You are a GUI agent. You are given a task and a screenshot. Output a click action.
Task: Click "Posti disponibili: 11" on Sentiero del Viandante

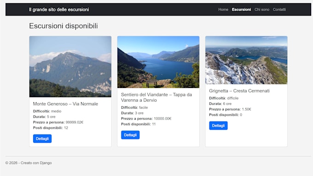coord(139,124)
